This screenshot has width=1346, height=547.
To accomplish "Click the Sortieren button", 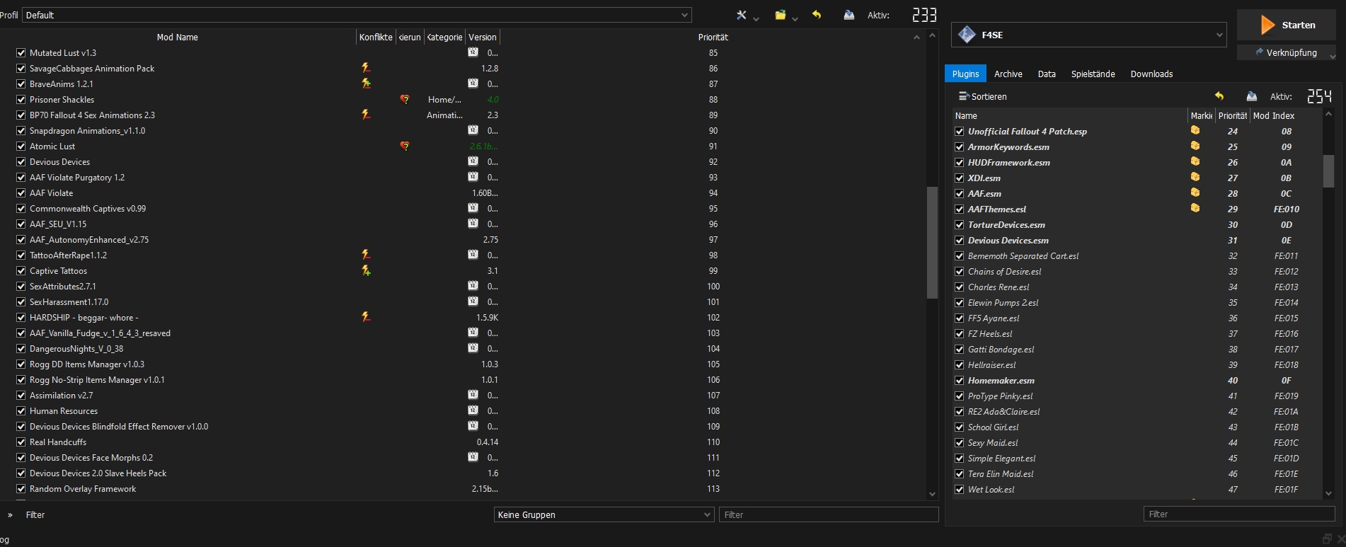I will tap(982, 96).
